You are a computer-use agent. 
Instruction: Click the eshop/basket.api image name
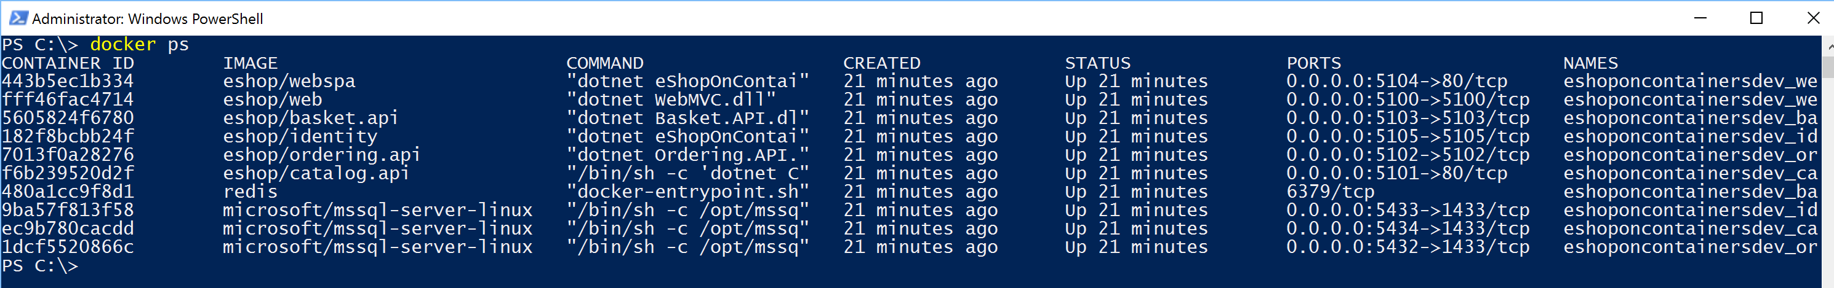click(310, 118)
